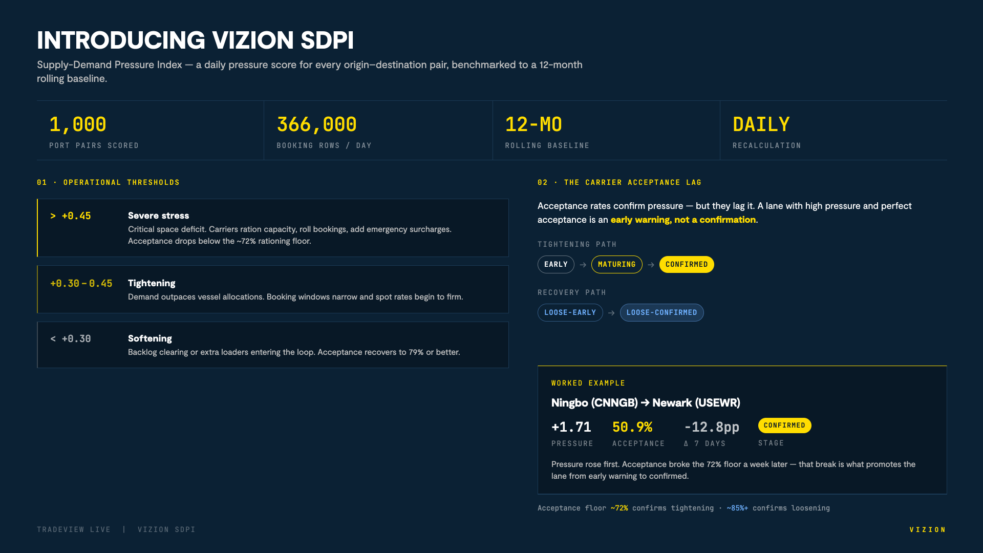Image resolution: width=983 pixels, height=553 pixels.
Task: Click the highlighted early warning phrase
Action: point(683,220)
